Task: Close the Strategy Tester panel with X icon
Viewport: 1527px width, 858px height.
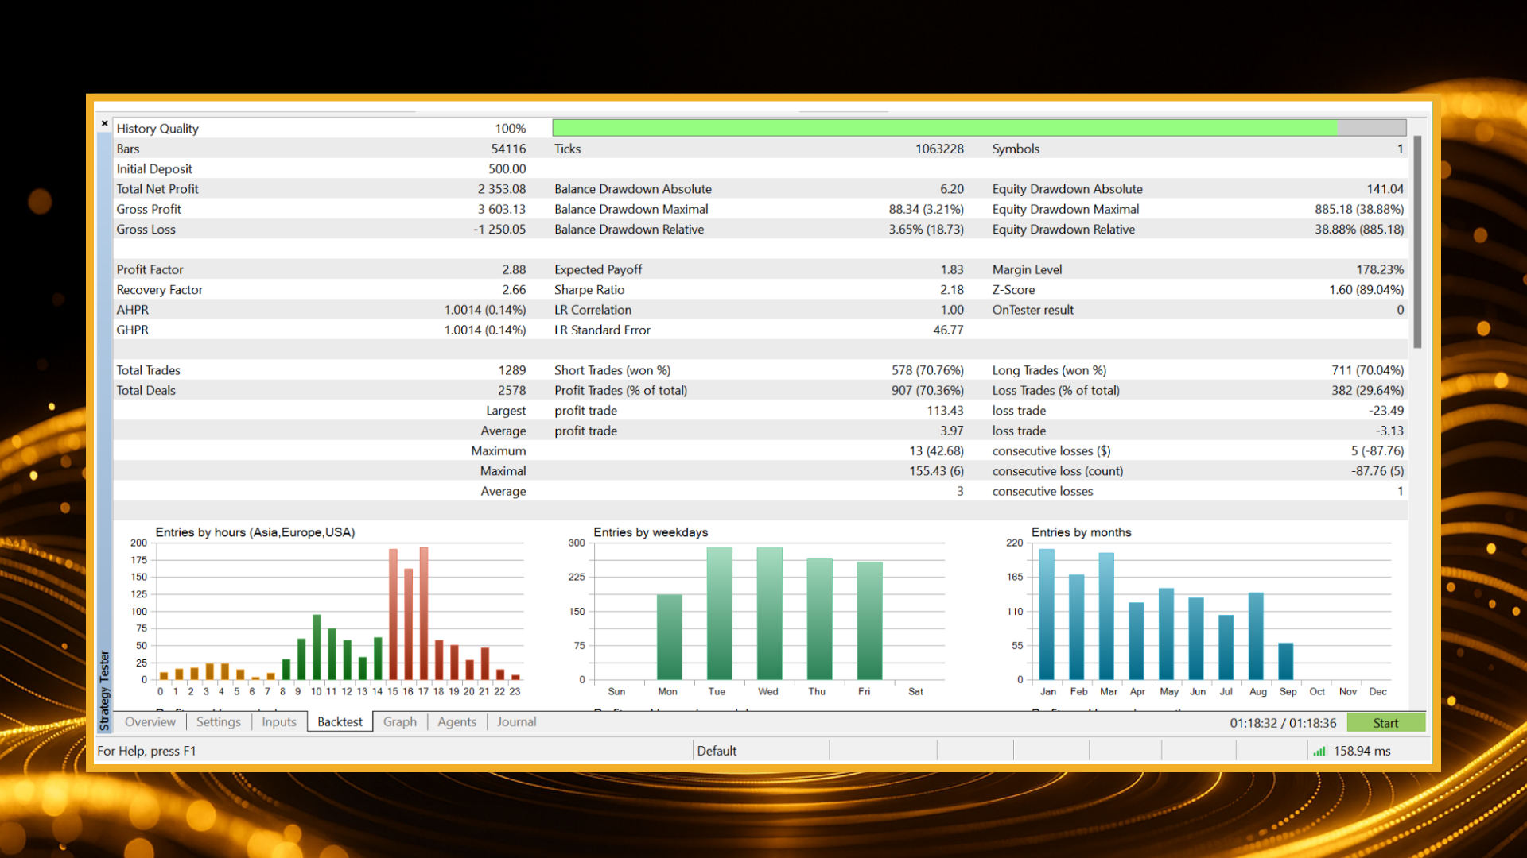Action: click(104, 124)
